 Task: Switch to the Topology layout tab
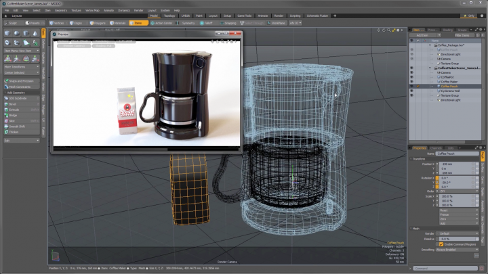tap(171, 15)
